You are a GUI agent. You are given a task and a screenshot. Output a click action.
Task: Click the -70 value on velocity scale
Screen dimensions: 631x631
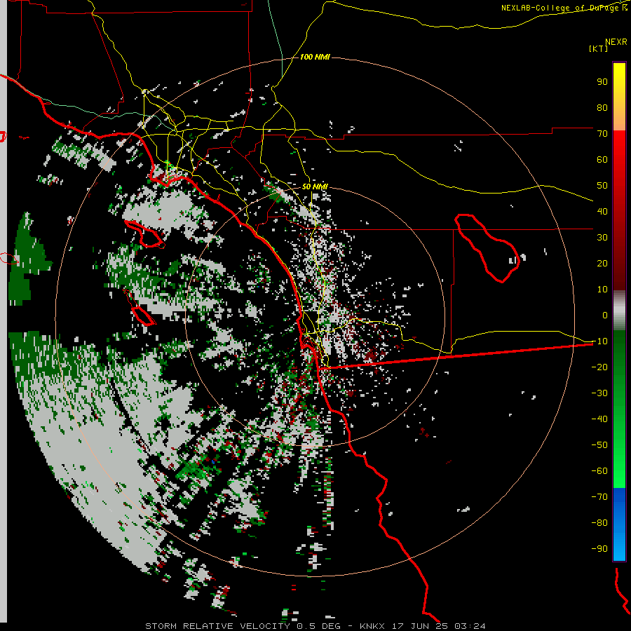tap(599, 497)
